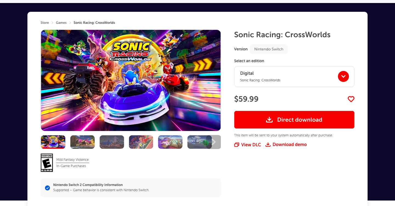
Task: Open Games breadcrumb link
Action: (61, 23)
